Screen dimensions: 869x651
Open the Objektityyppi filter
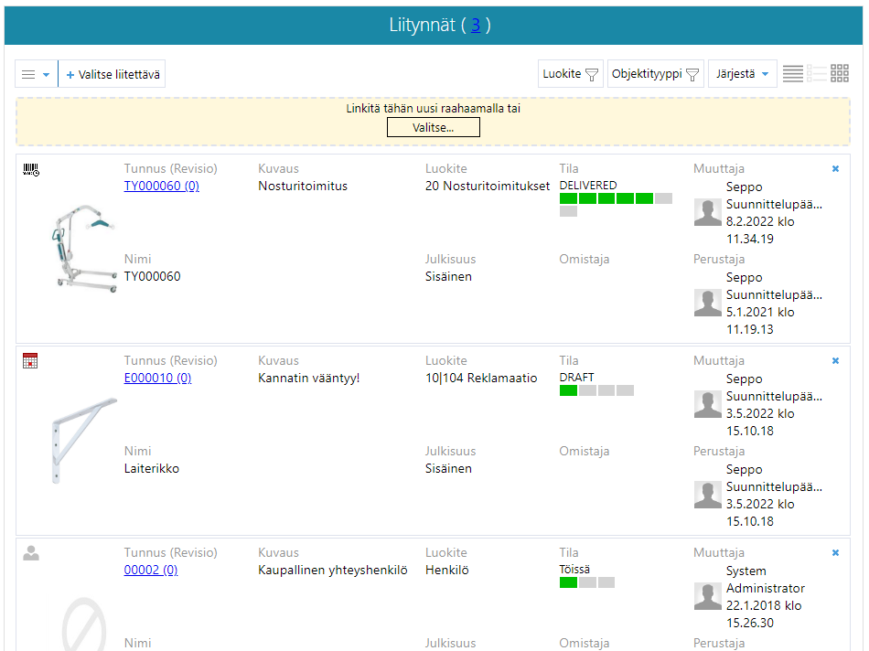click(x=655, y=74)
